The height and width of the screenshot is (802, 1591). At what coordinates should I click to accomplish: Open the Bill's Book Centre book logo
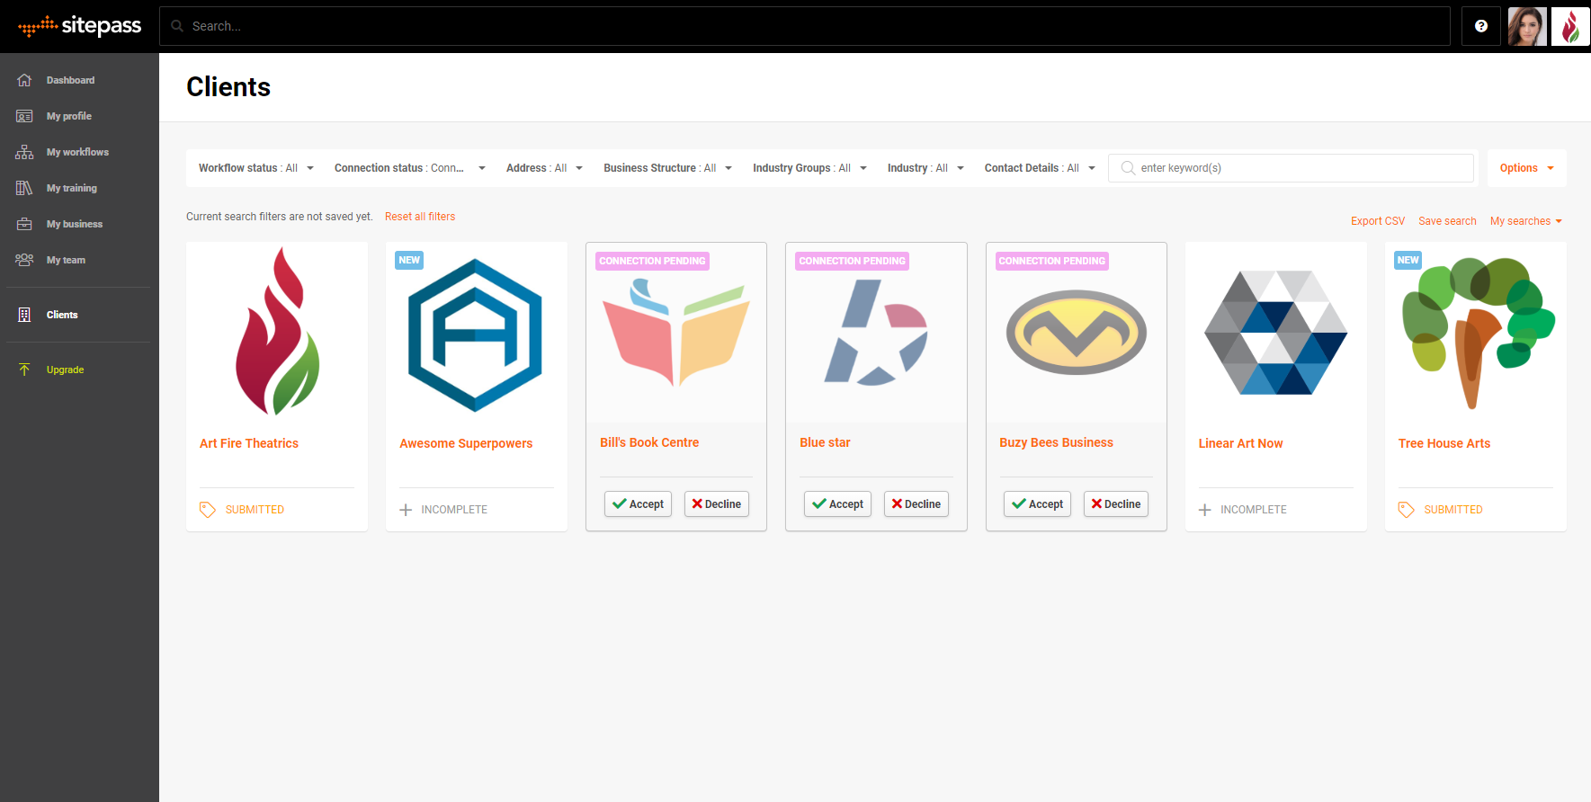click(x=676, y=333)
